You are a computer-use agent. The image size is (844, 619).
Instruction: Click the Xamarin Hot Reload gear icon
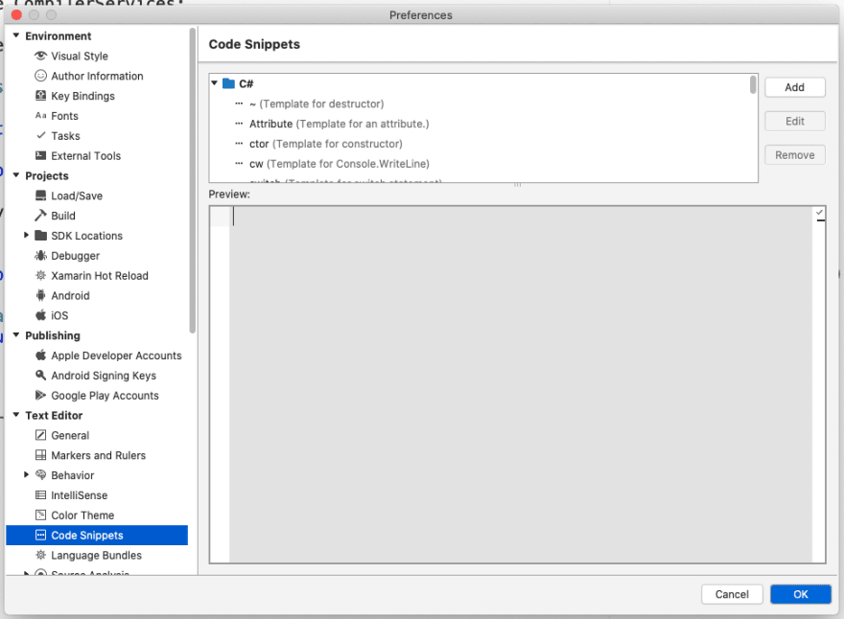pos(40,275)
